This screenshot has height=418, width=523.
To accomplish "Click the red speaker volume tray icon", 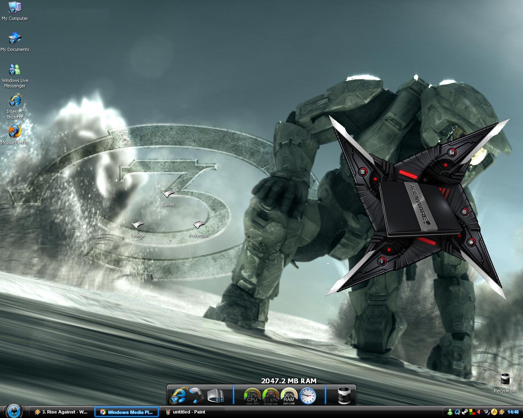I will 479,412.
